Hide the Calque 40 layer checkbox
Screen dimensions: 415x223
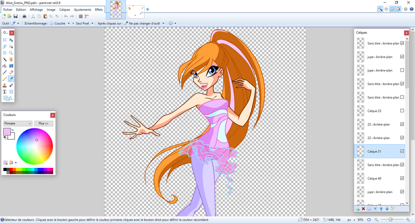[x=402, y=178]
